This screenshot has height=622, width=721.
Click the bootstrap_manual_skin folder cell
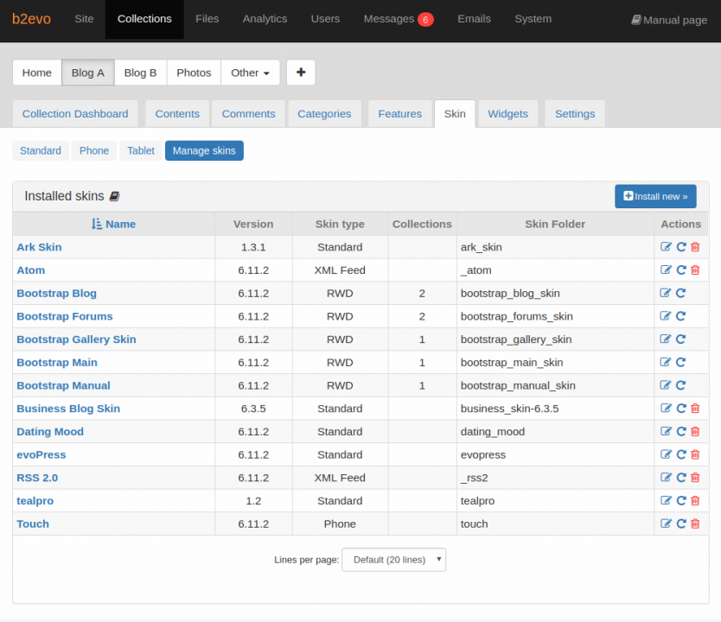point(555,385)
